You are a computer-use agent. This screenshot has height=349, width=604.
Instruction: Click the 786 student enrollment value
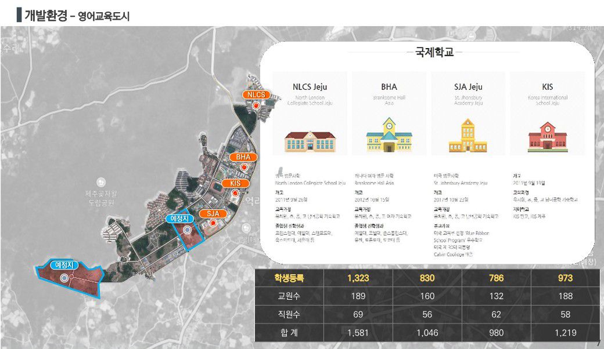click(496, 278)
